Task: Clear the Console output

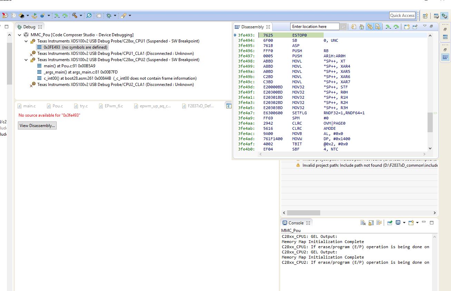Action: 363,223
